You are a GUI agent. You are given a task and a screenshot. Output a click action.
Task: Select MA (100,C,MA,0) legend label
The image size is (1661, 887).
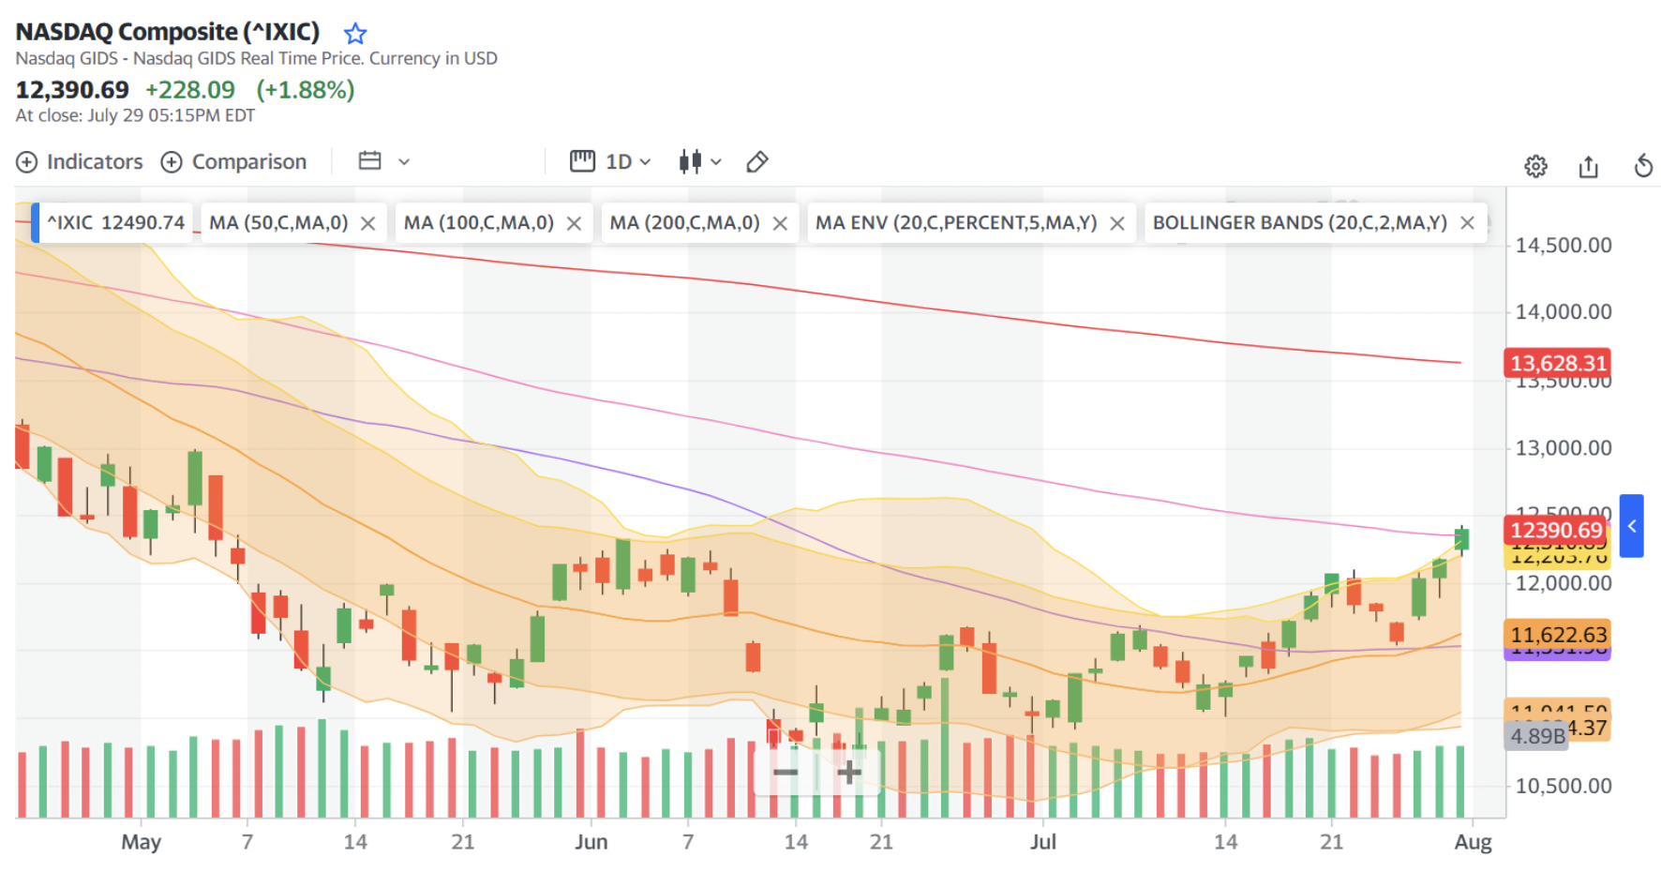(479, 223)
